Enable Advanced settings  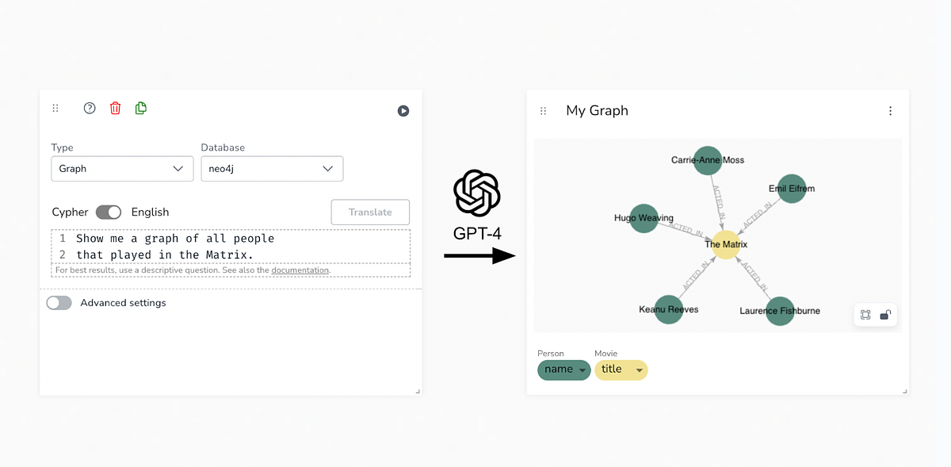pyautogui.click(x=59, y=302)
